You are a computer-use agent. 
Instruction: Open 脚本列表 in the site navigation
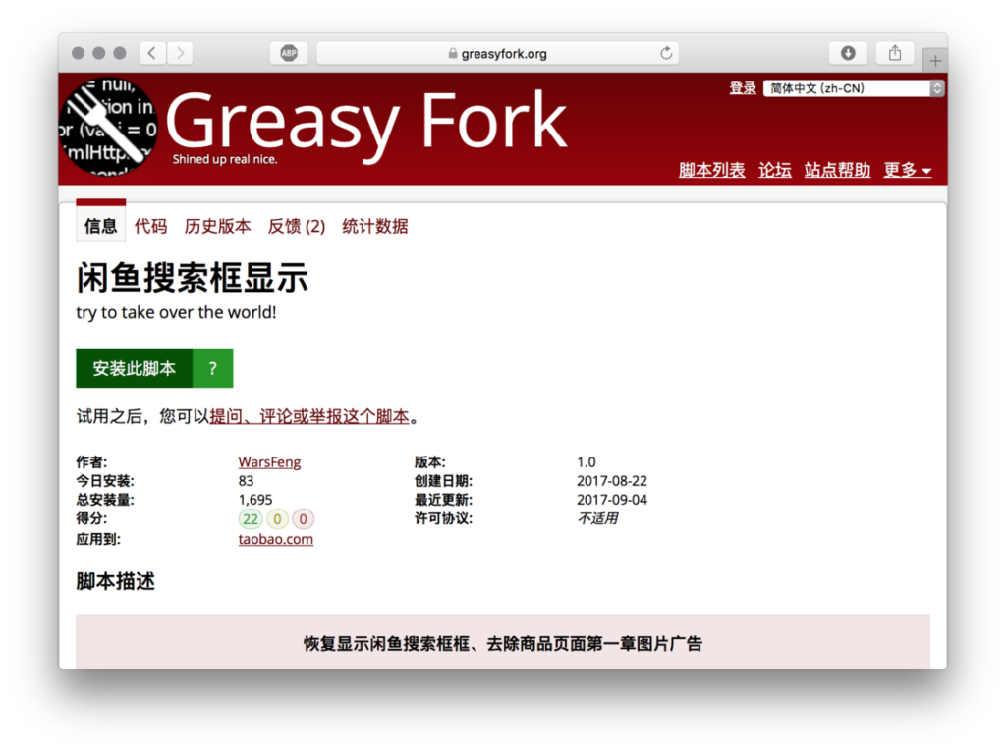click(x=712, y=170)
